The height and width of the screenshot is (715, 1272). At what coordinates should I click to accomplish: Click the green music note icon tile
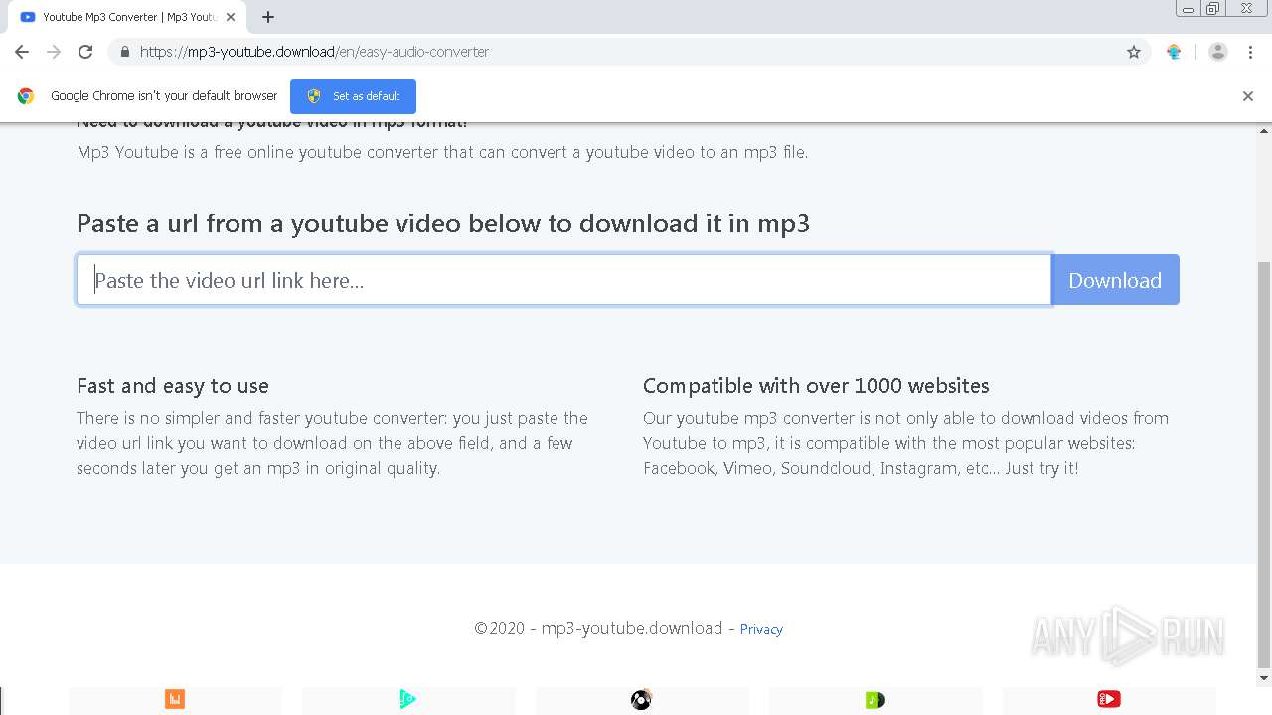875,700
